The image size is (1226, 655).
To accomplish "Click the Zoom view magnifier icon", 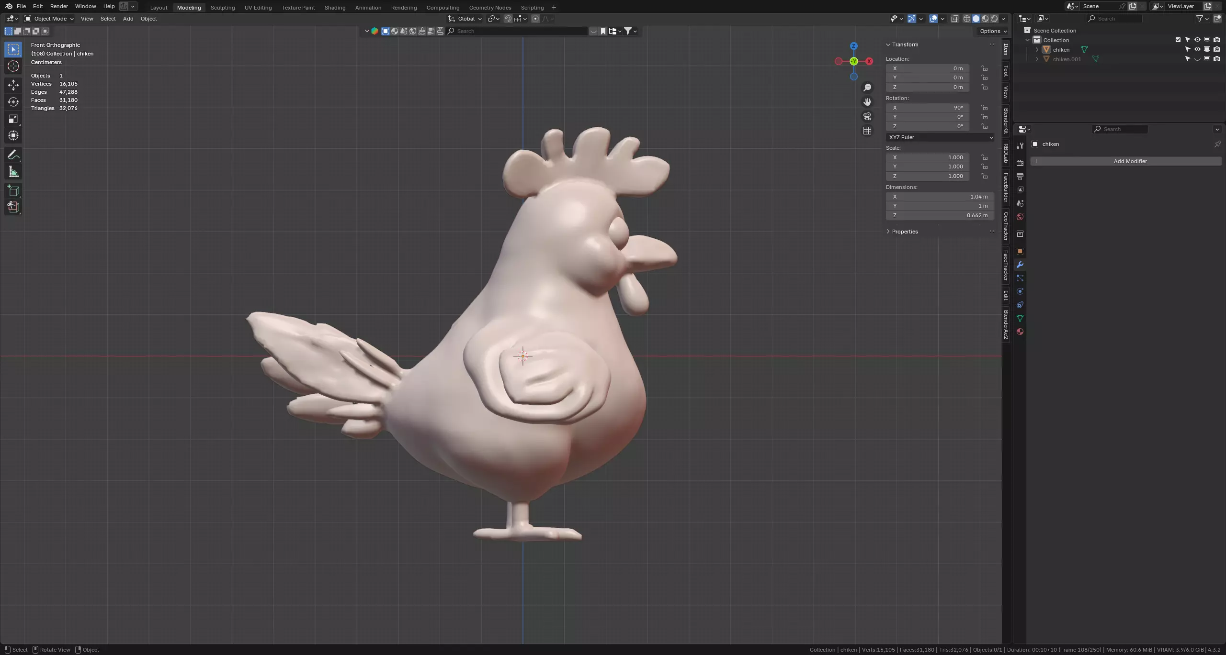I will pyautogui.click(x=867, y=88).
